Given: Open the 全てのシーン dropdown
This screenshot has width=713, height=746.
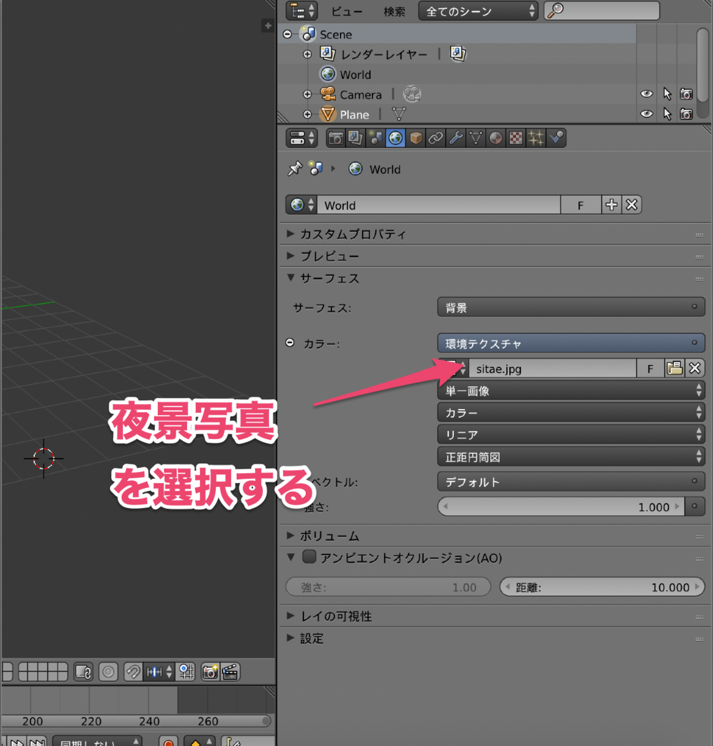Looking at the screenshot, I should [x=478, y=11].
